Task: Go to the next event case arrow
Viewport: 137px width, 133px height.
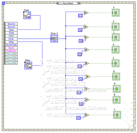Action: [79, 3]
